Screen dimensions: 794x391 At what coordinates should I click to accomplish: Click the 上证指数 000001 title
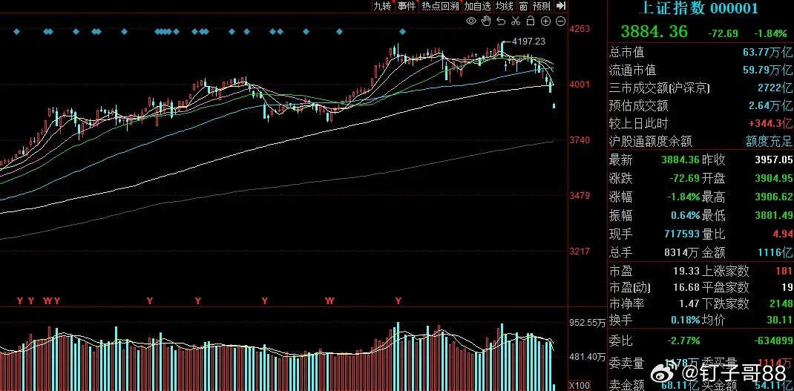700,8
